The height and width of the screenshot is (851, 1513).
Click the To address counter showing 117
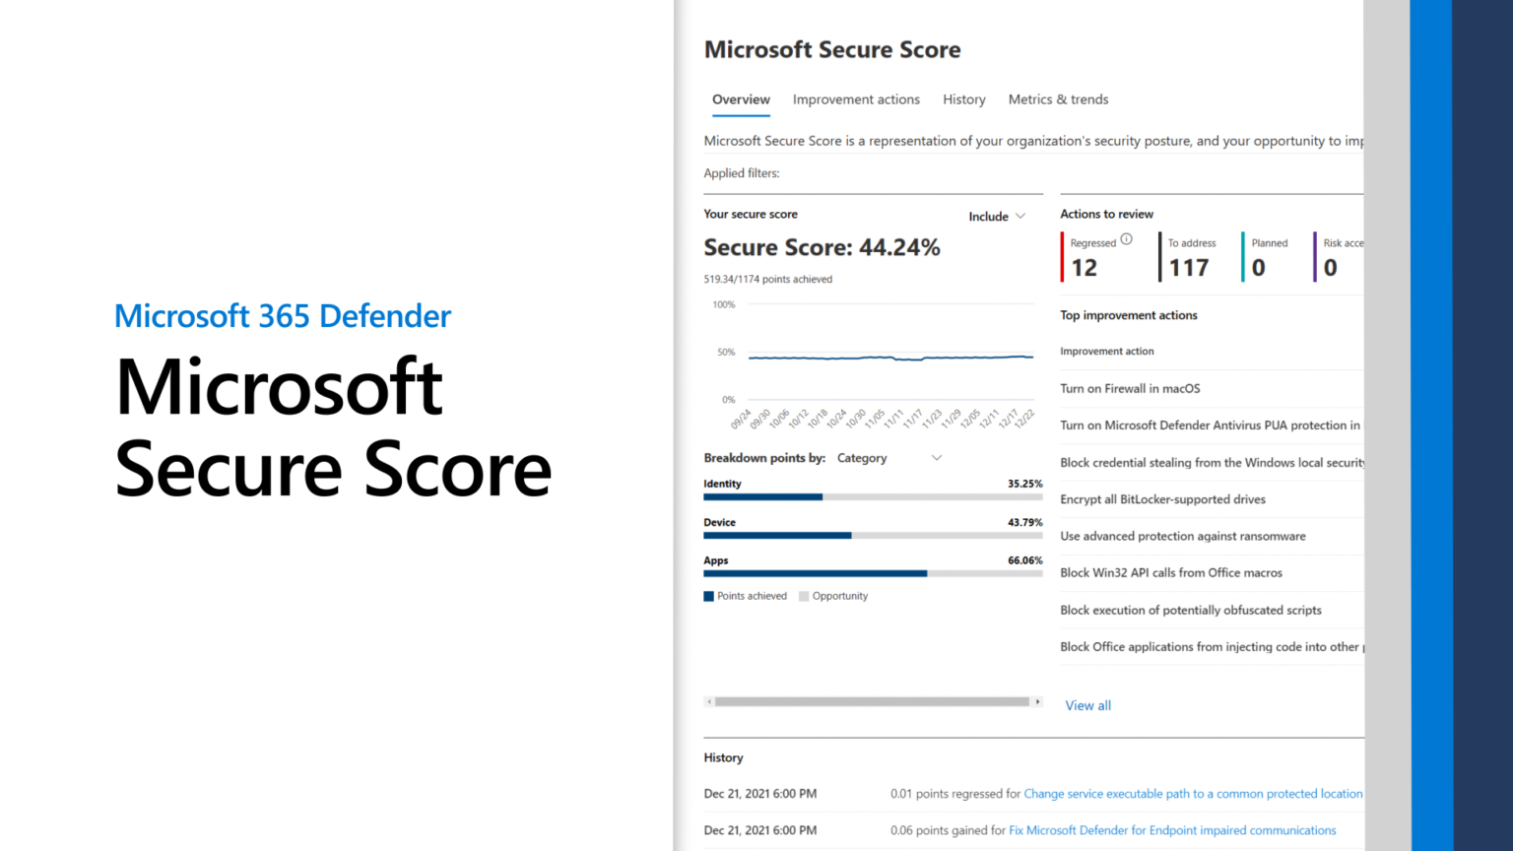coord(1189,267)
